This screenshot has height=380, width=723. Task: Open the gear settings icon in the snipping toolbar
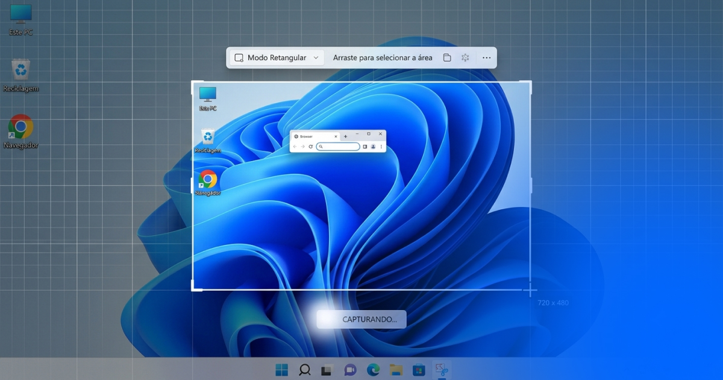(x=465, y=58)
